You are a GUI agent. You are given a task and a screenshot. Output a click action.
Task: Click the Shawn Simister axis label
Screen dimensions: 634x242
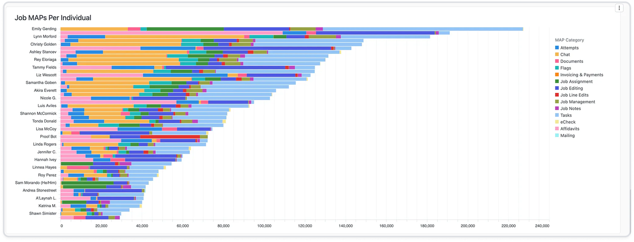[x=42, y=213]
